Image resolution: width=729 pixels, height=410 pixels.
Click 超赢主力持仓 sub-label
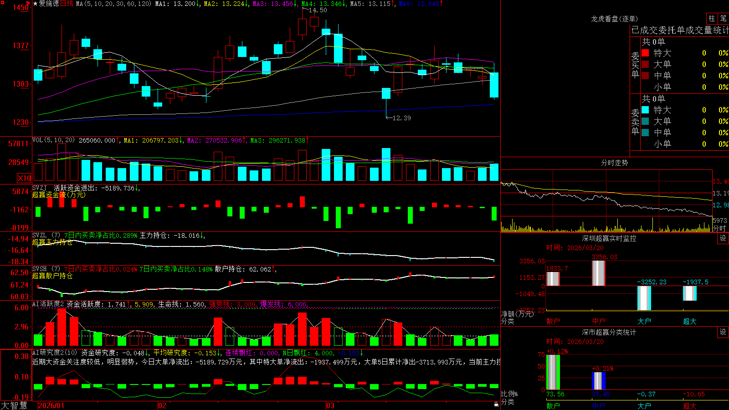[x=52, y=242]
